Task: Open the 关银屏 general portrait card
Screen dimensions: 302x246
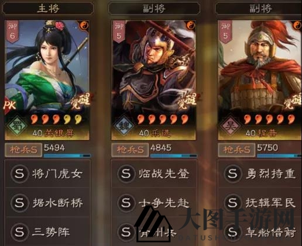Action: [x=47, y=80]
